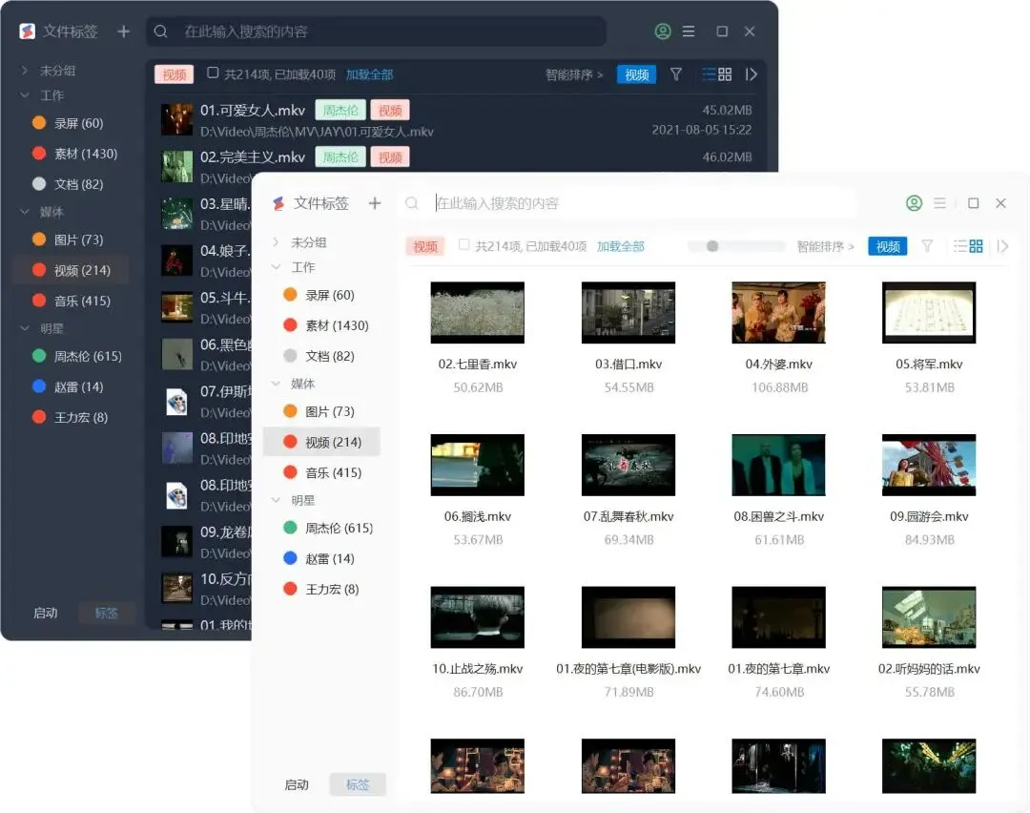
Task: Click the pink 视频 tag chip in the light window
Action: tap(425, 246)
